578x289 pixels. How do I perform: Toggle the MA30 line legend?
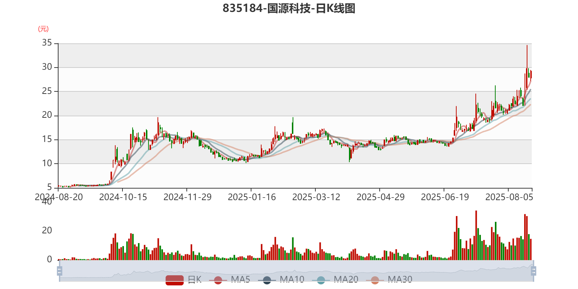coord(389,280)
